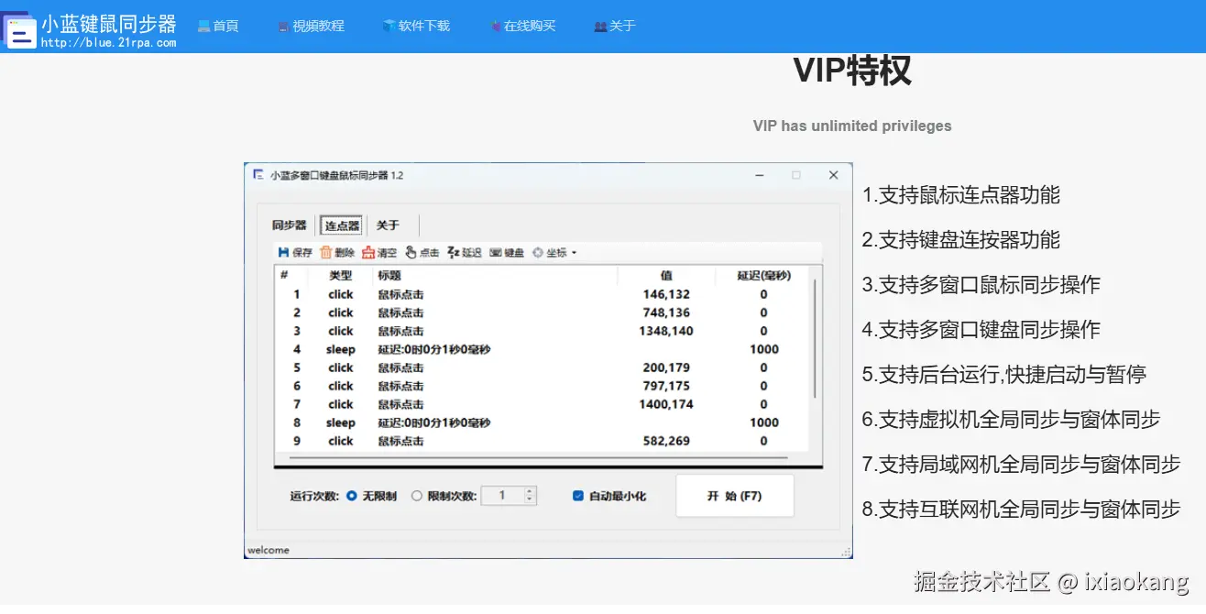Select sleep row 4 in the list
Screen dimensions: 1206x614
543,349
